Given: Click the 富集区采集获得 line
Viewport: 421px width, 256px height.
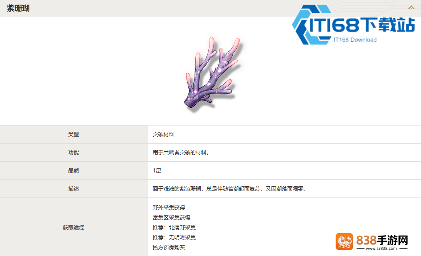Looking at the screenshot, I should (x=171, y=217).
